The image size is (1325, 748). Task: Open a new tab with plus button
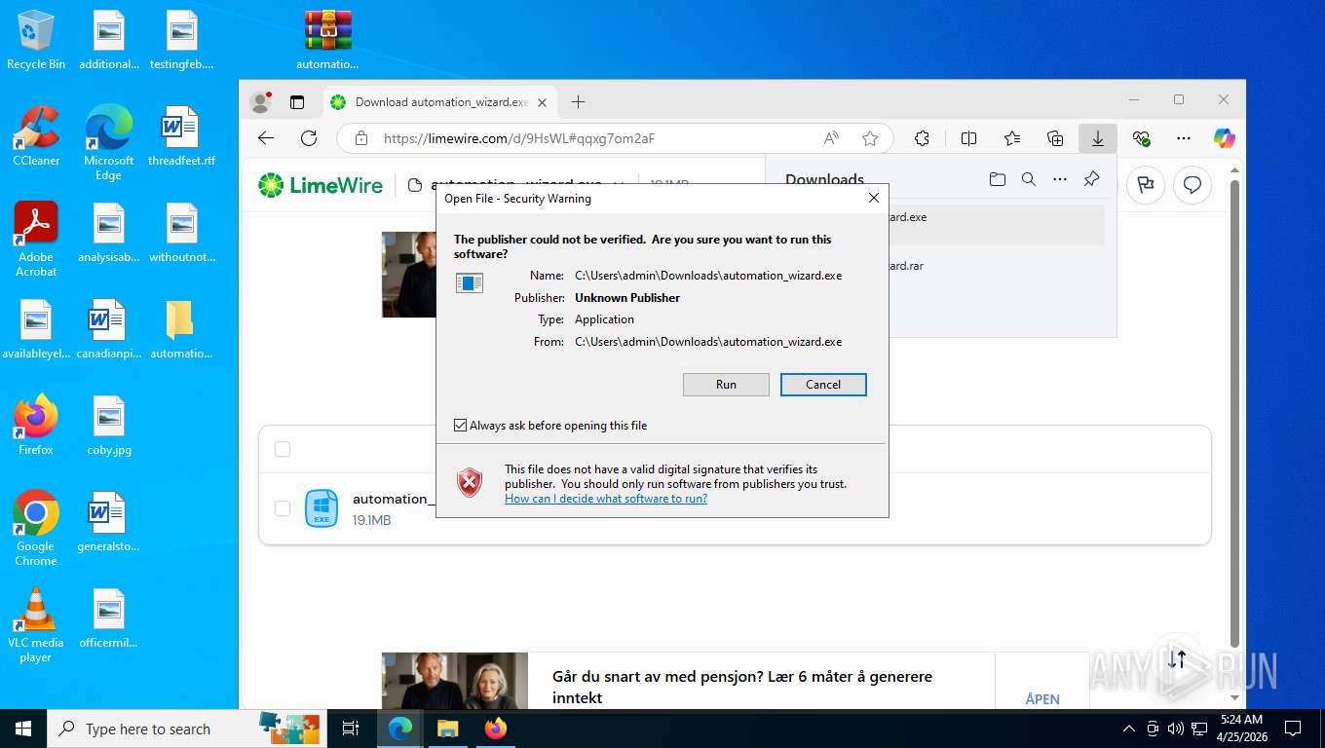point(578,102)
